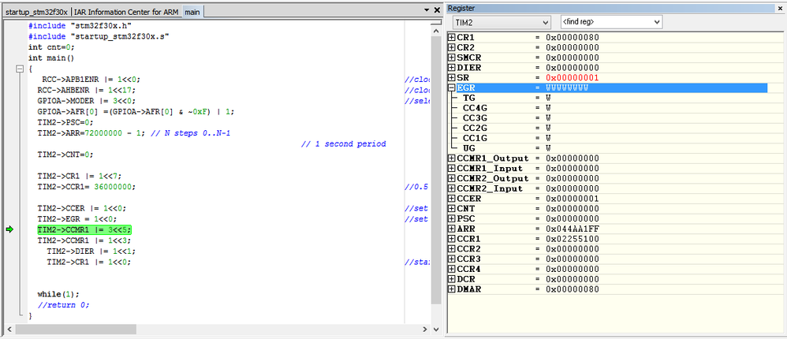Screen dimensions: 787x339
Task: Expand the CR2 register
Action: point(452,47)
